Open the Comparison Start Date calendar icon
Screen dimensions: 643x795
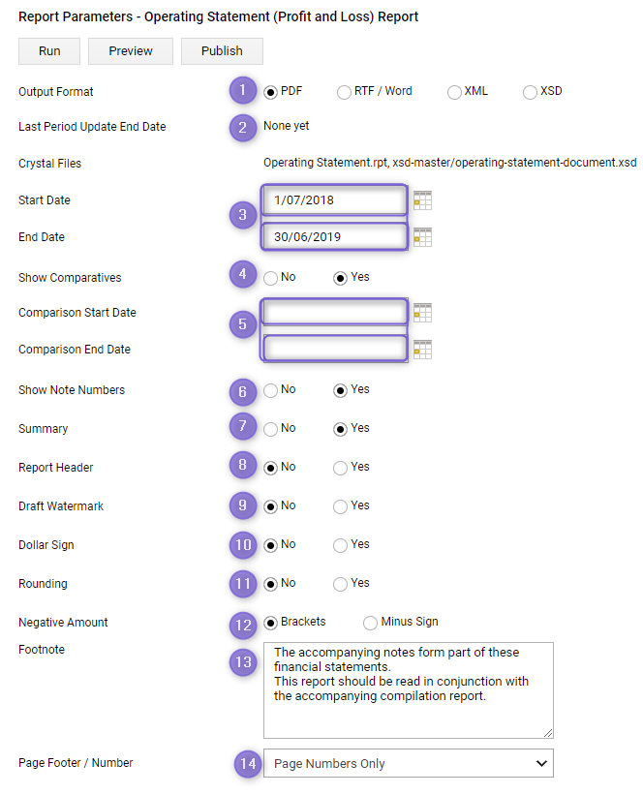point(422,313)
